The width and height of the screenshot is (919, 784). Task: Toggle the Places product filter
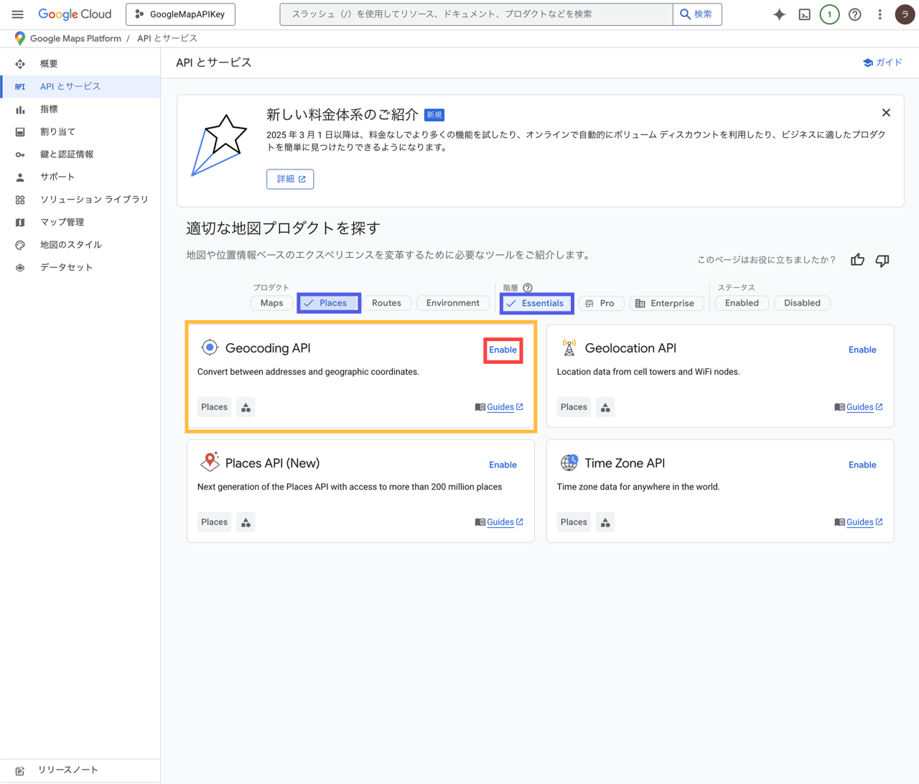tap(329, 303)
